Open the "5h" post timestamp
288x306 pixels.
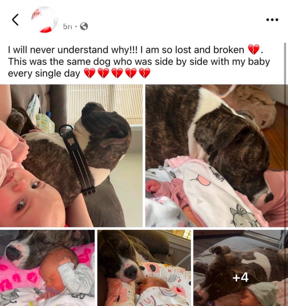68,27
